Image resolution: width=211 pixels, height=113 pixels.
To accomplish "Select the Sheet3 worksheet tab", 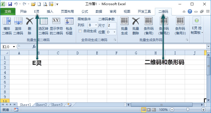I will pos(57,105).
